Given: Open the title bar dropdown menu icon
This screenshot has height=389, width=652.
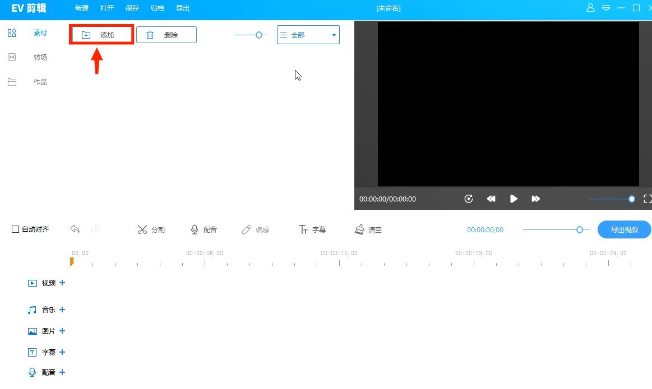Looking at the screenshot, I should (606, 8).
